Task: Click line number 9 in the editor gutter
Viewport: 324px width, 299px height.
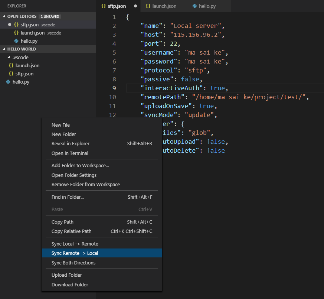Action: [114, 88]
